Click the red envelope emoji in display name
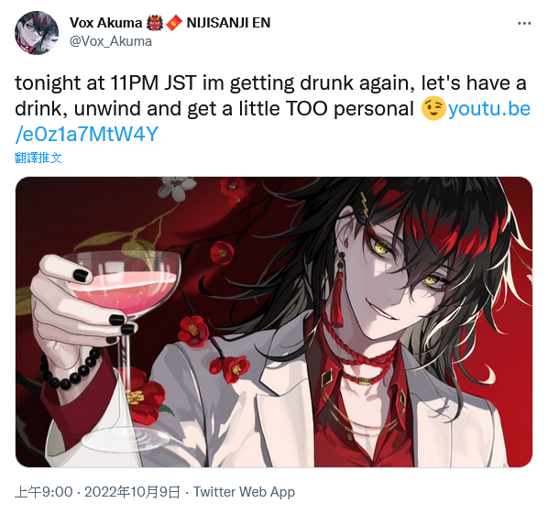 [x=174, y=23]
